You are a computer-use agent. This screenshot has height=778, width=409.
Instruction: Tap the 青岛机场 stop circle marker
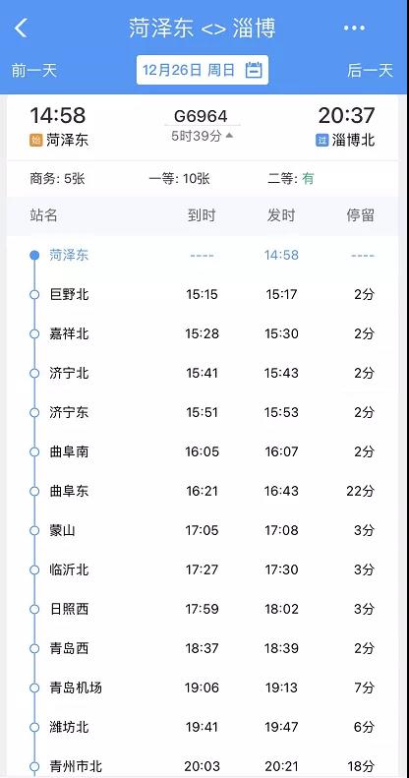34,688
